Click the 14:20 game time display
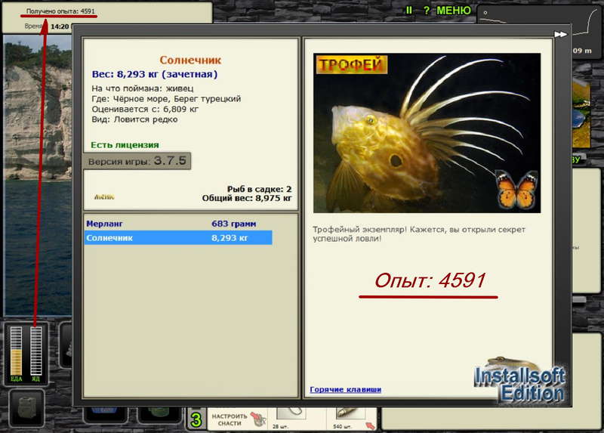 tap(60, 26)
